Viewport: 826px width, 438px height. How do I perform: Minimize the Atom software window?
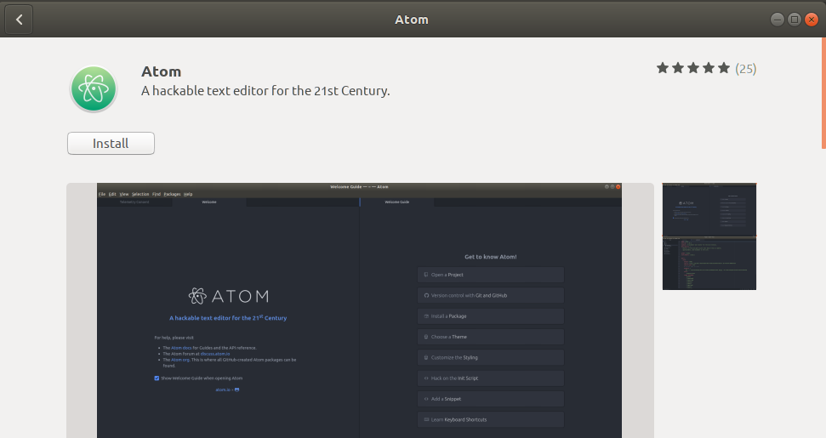point(778,20)
